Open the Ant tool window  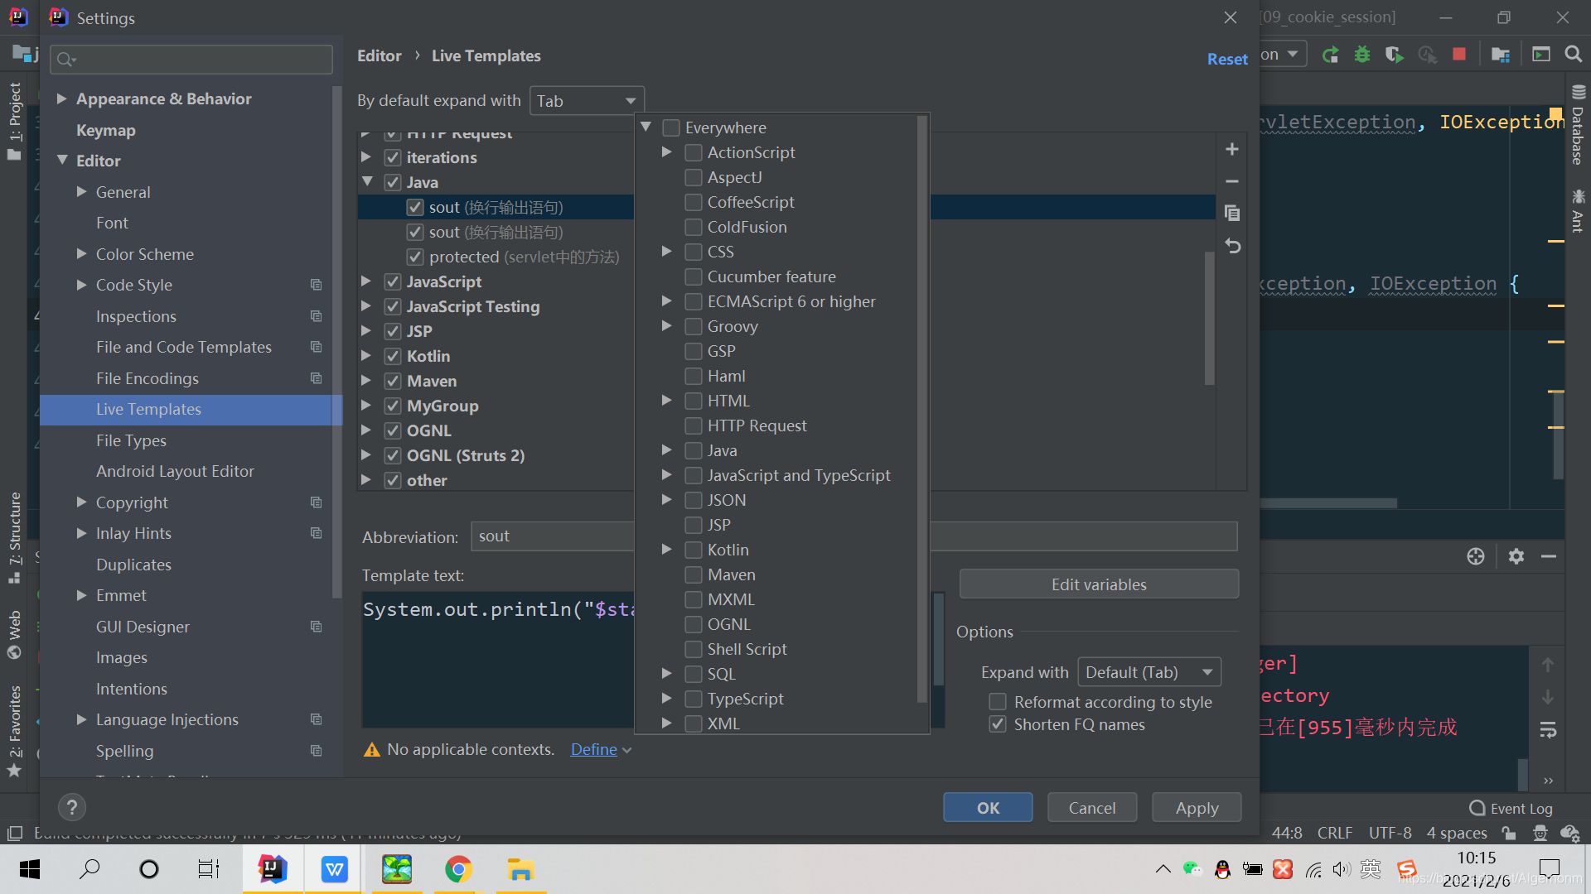pos(1578,210)
